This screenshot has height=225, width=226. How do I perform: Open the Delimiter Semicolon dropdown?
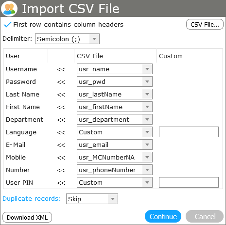67,39
